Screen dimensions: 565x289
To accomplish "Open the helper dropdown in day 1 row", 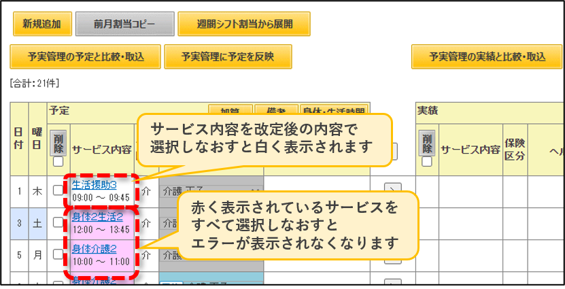I will [x=211, y=190].
